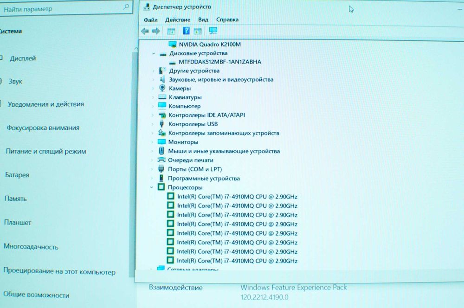Expand the Камеры node
The height and width of the screenshot is (308, 464).
point(153,89)
